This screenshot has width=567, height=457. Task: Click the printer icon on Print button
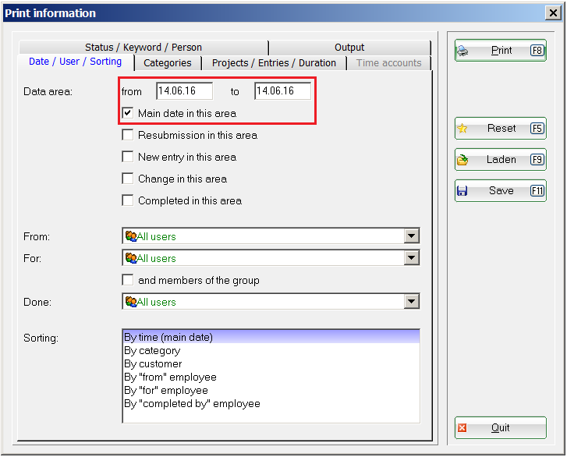pyautogui.click(x=462, y=51)
